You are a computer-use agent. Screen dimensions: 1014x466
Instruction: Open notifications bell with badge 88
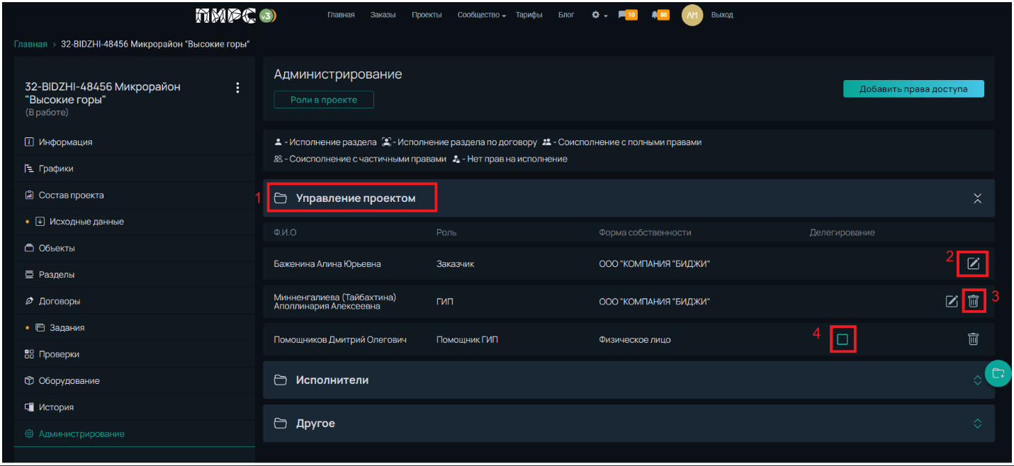[660, 15]
